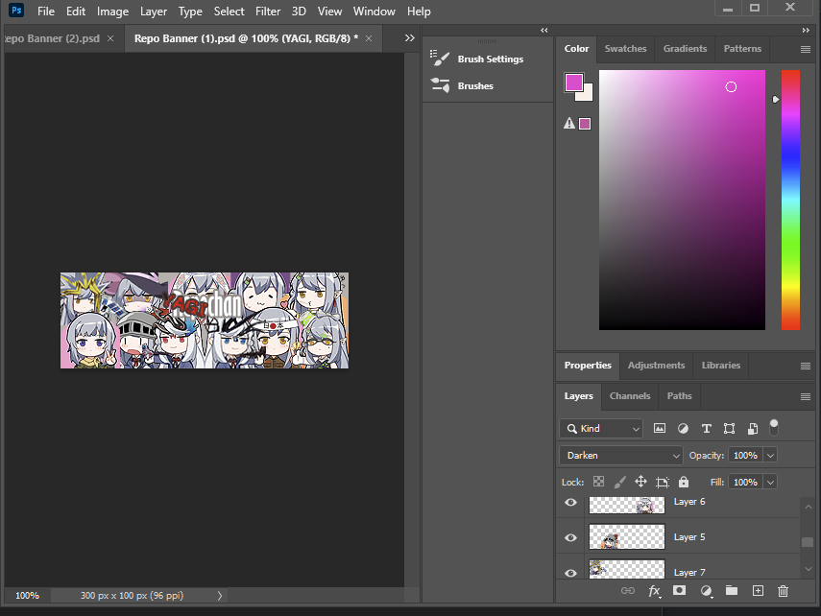821x616 pixels.
Task: Lock transparent pixels icon
Action: click(598, 482)
